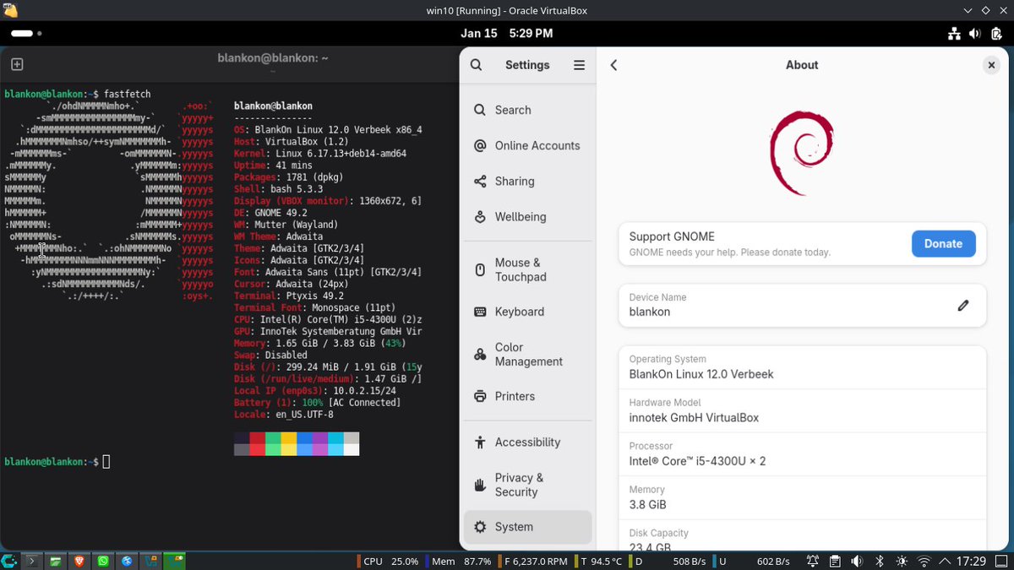This screenshot has height=570, width=1014.
Task: Click the Hardware Model row innotek GmbH VirtualBox
Action: 803,411
